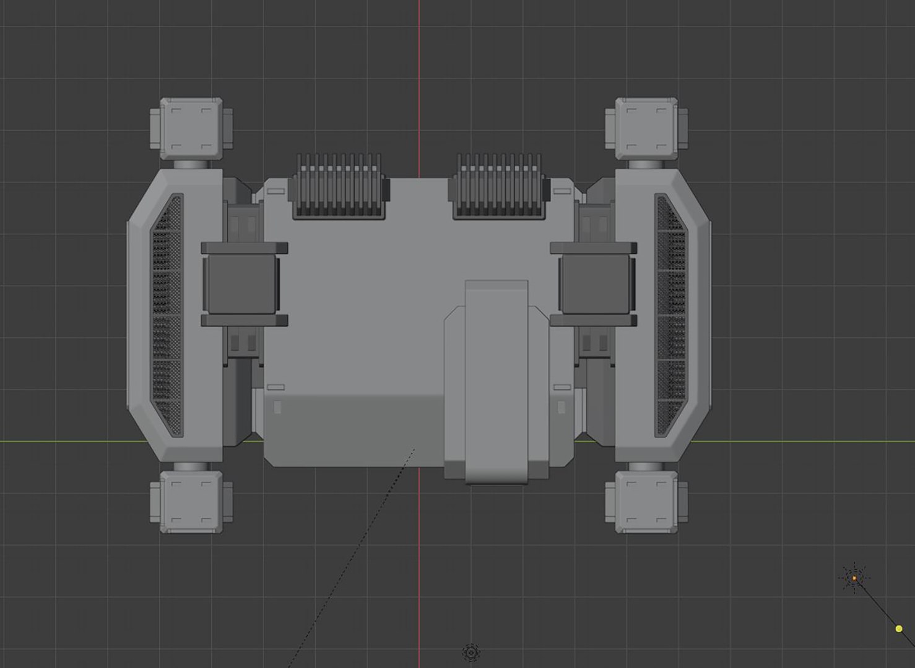Select the lower-right wheel block of the vehicle
This screenshot has width=915, height=668.
(x=646, y=502)
